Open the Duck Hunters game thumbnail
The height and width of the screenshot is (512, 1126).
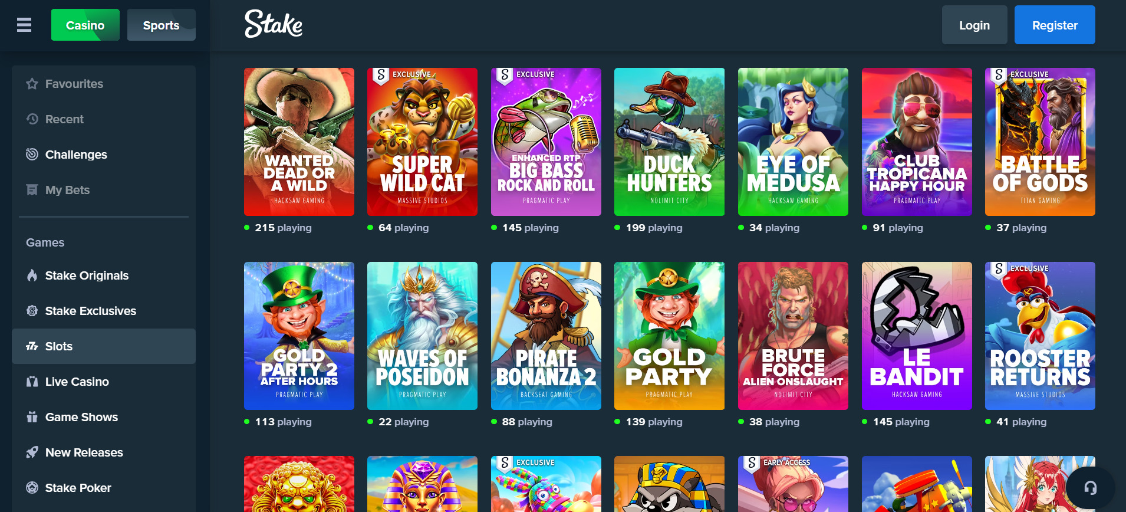(x=669, y=142)
